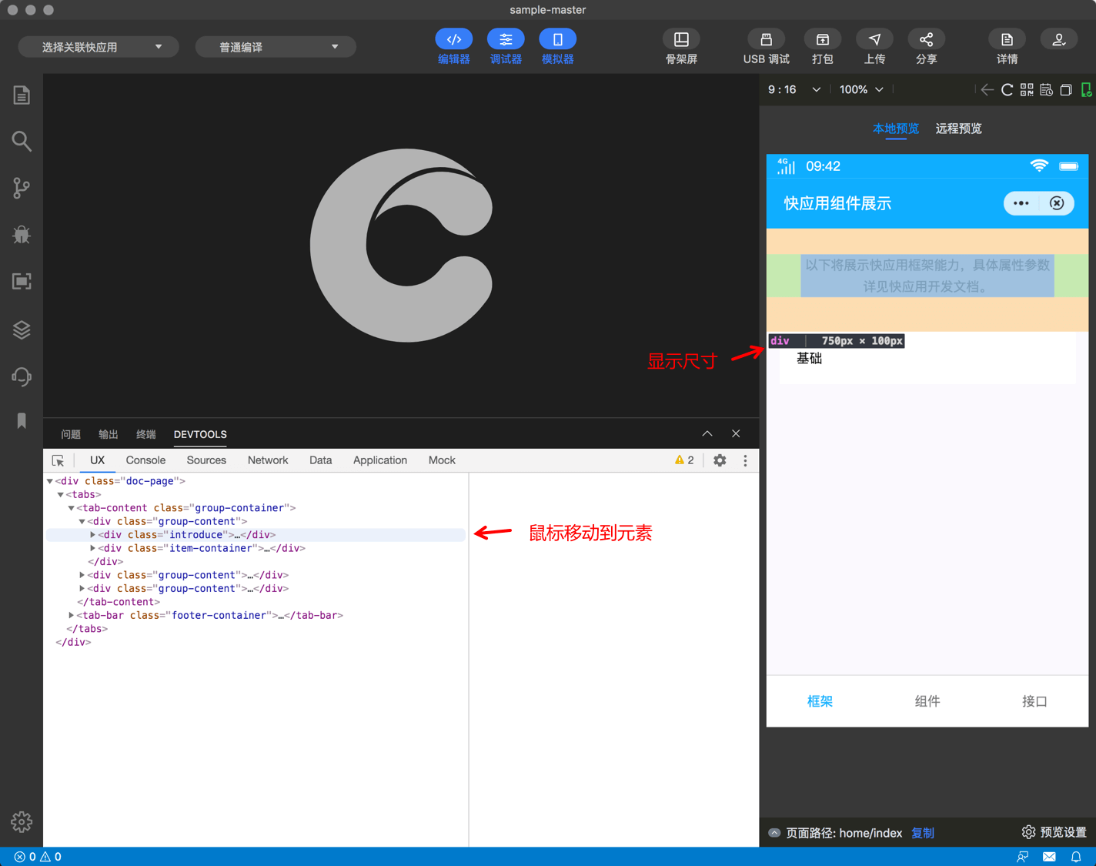Image resolution: width=1096 pixels, height=866 pixels.
Task: Click the 骨架屏 skeleton screen icon
Action: [681, 46]
